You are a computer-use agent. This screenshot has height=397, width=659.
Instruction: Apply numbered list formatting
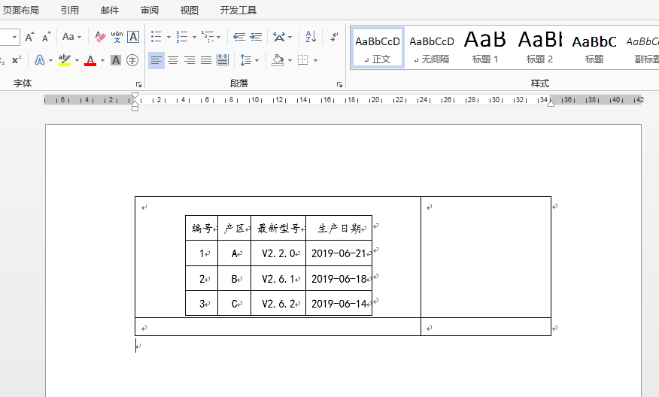pos(182,37)
